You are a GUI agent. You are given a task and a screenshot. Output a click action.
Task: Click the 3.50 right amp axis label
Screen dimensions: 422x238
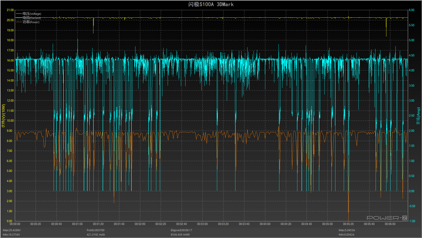411,85
